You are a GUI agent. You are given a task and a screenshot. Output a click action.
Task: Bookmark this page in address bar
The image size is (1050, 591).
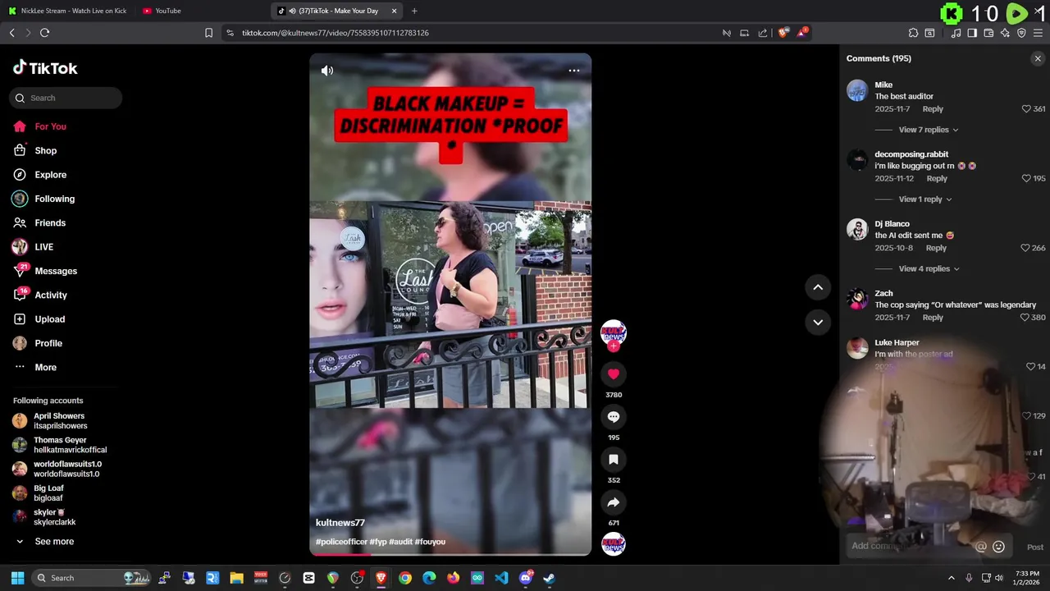(208, 33)
